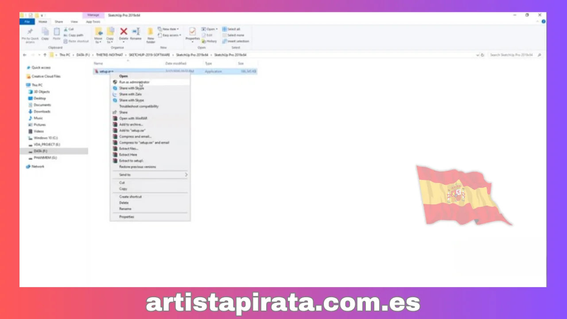Choose Create shortcut in context menu
The width and height of the screenshot is (567, 319).
(150, 197)
